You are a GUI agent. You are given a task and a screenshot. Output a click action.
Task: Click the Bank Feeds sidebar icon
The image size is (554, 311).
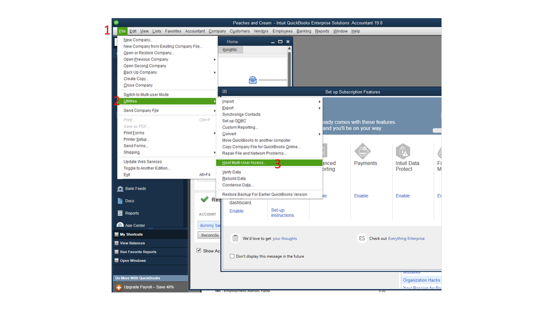point(120,189)
